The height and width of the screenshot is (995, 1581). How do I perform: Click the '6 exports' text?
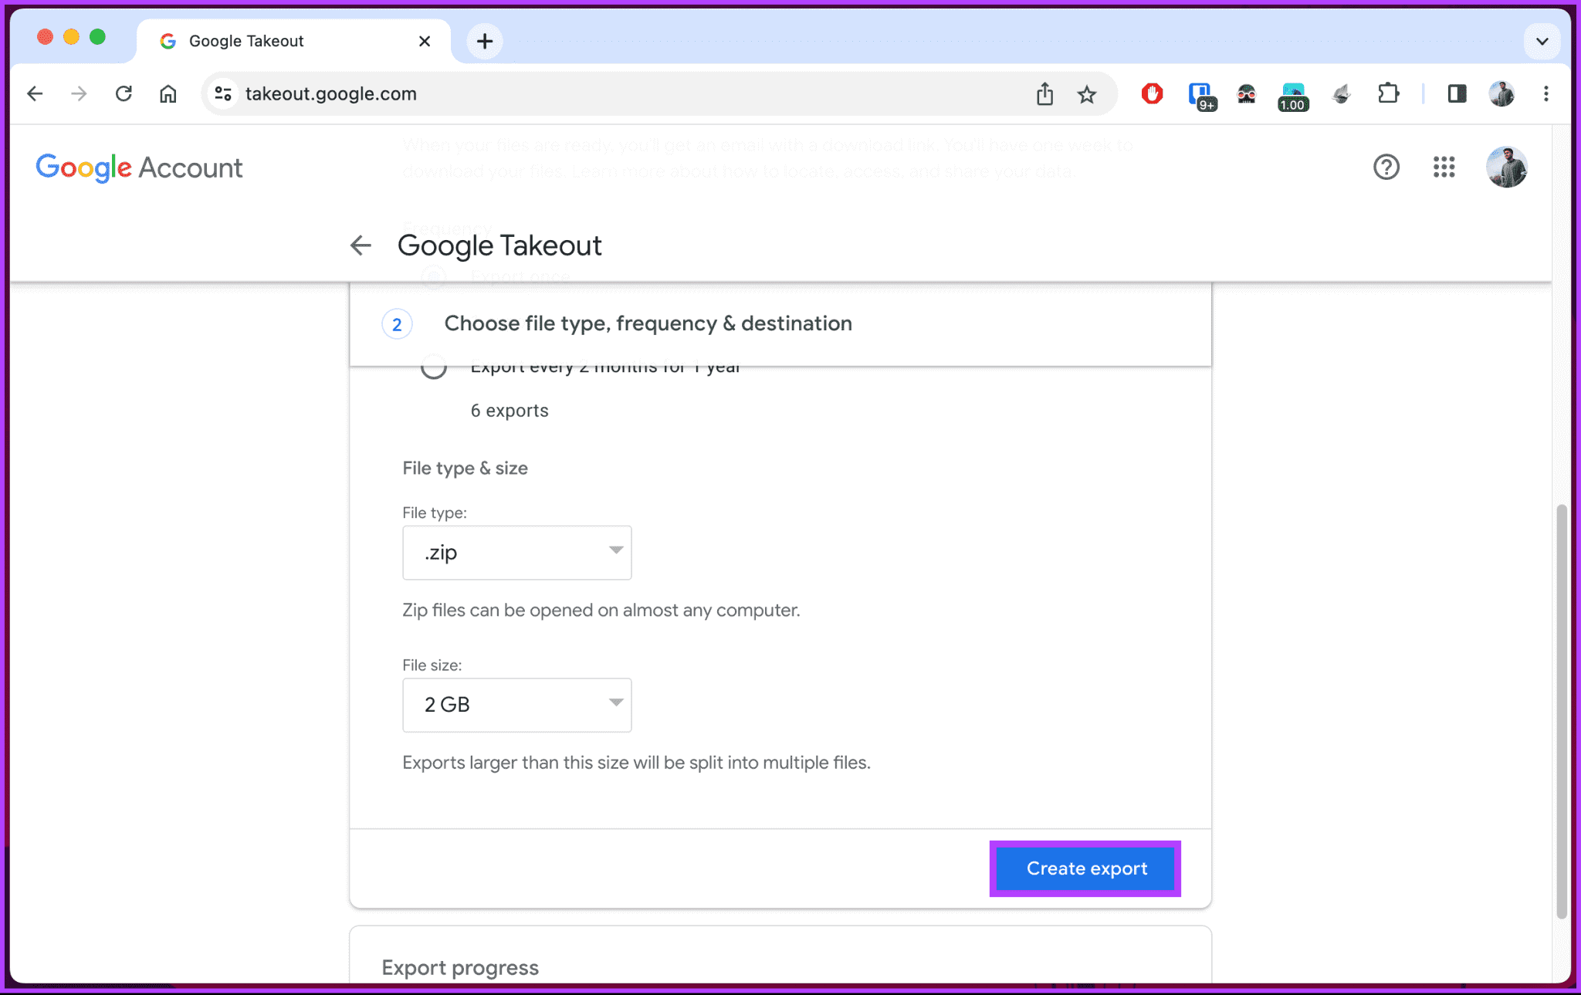click(510, 411)
